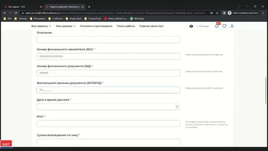The image size is (268, 151).
Task: Open the notifications bell icon
Action: 216,26
